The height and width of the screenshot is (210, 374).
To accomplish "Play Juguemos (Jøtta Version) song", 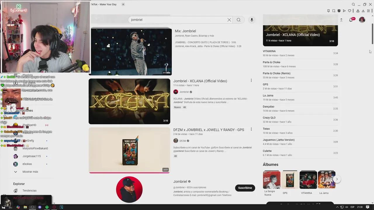I will pos(300,142).
